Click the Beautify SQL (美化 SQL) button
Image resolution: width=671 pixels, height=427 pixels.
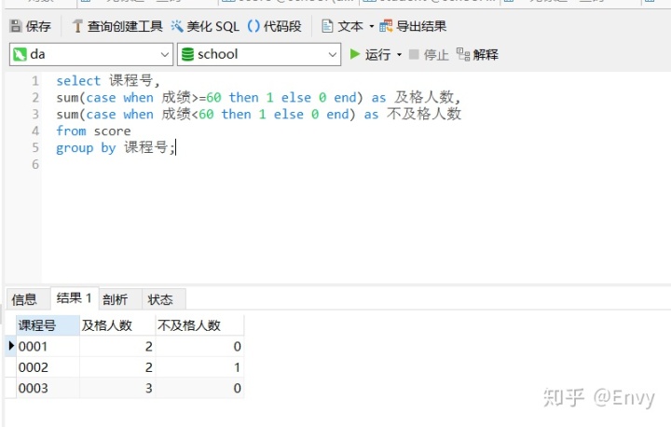[205, 26]
